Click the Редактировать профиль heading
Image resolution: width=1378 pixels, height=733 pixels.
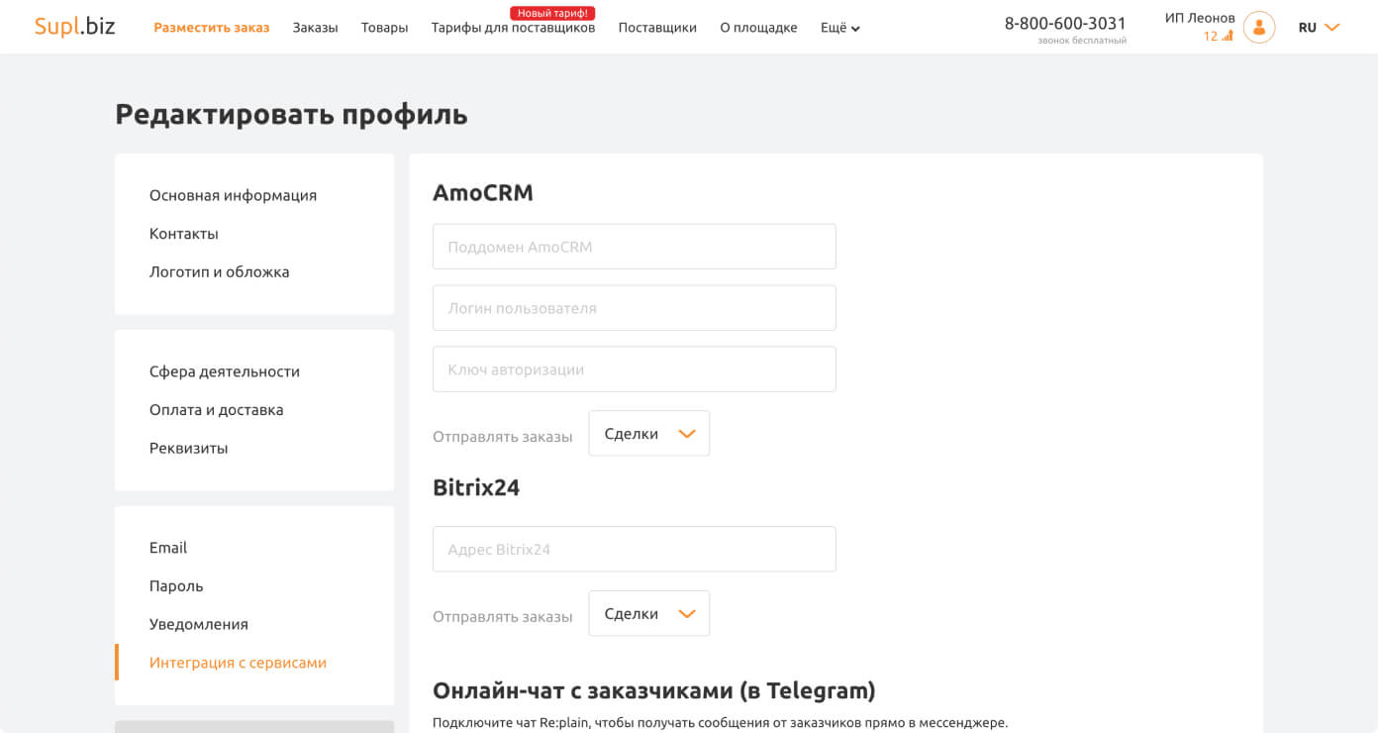(291, 115)
